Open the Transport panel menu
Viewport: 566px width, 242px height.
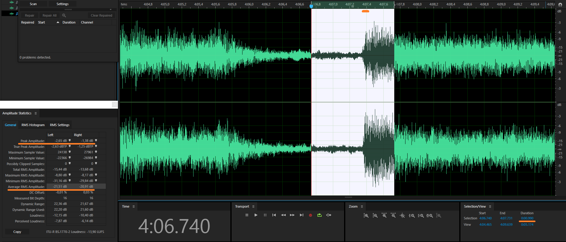click(253, 207)
